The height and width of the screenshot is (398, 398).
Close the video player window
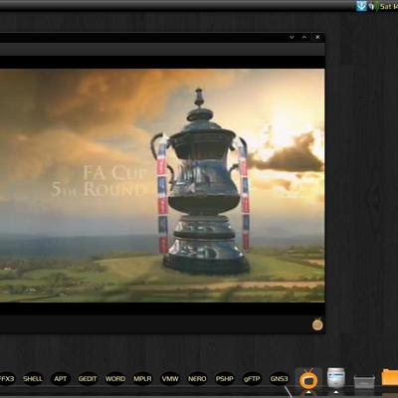coord(317,37)
